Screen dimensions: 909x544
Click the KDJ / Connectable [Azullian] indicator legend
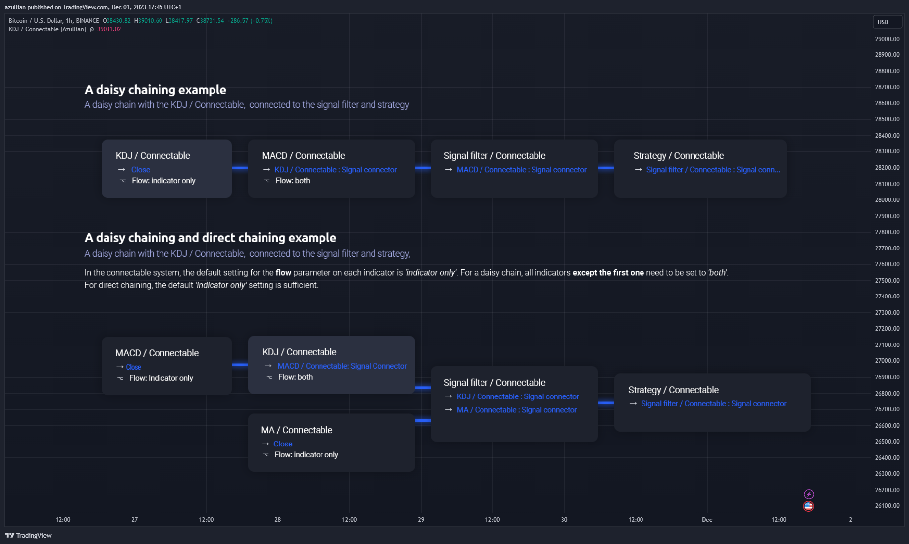[x=48, y=29]
